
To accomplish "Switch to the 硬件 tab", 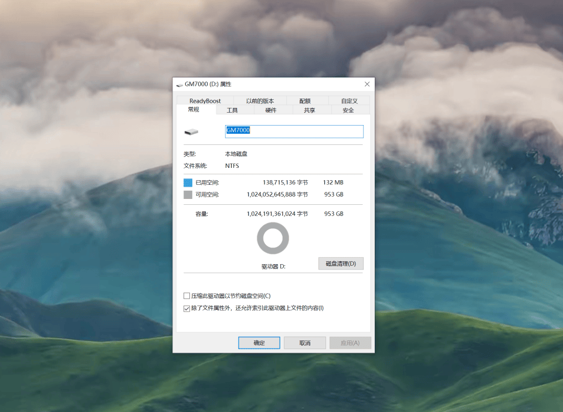I will click(x=271, y=110).
